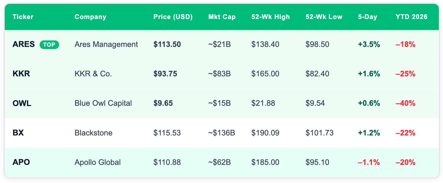Viewport: 443px width, 183px height.
Task: Click the OWL ticker symbol
Action: (22, 103)
